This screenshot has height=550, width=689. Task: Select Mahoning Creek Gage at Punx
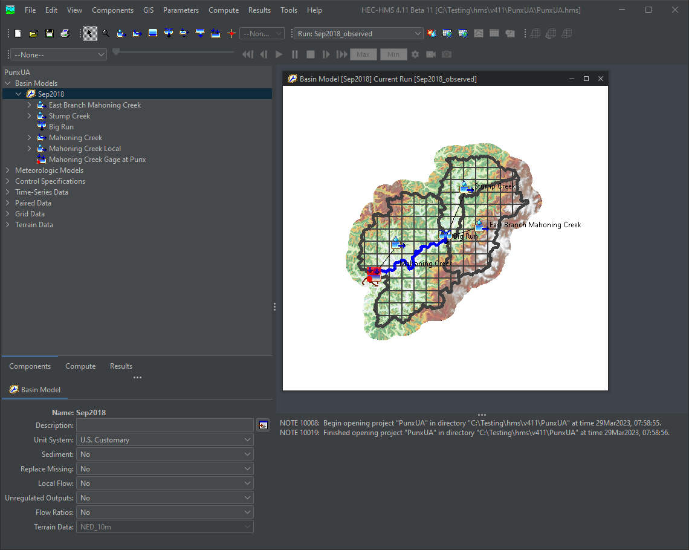pyautogui.click(x=97, y=160)
